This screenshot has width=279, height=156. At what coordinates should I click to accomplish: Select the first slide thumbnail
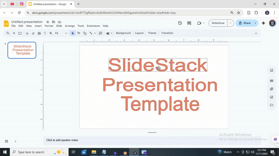point(22,50)
